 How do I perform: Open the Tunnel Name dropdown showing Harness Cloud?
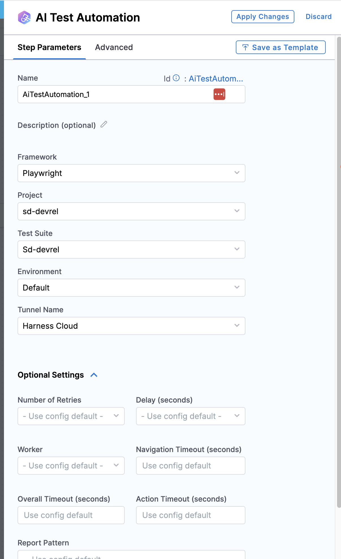tap(131, 326)
